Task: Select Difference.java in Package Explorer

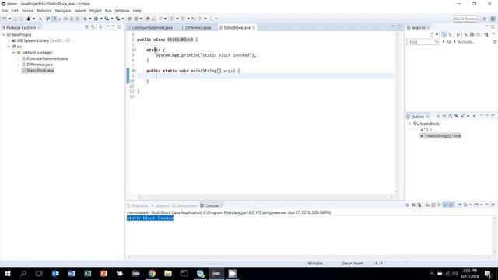Action: tap(40, 65)
